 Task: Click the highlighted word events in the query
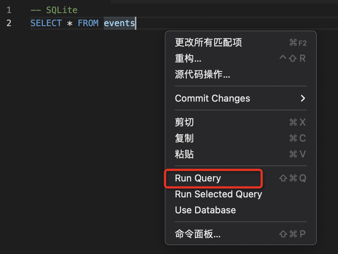pos(119,23)
